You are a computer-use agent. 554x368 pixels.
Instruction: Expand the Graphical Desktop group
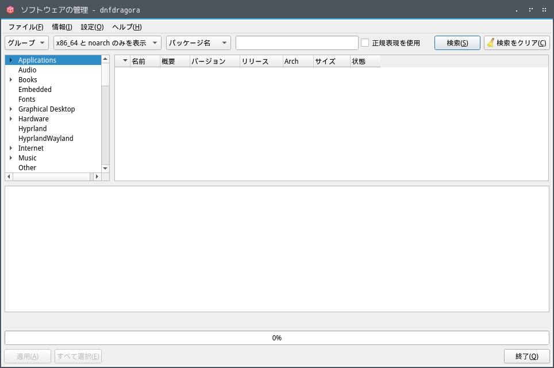tap(11, 109)
